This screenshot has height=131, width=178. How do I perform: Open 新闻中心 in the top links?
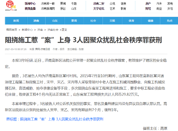30,3
